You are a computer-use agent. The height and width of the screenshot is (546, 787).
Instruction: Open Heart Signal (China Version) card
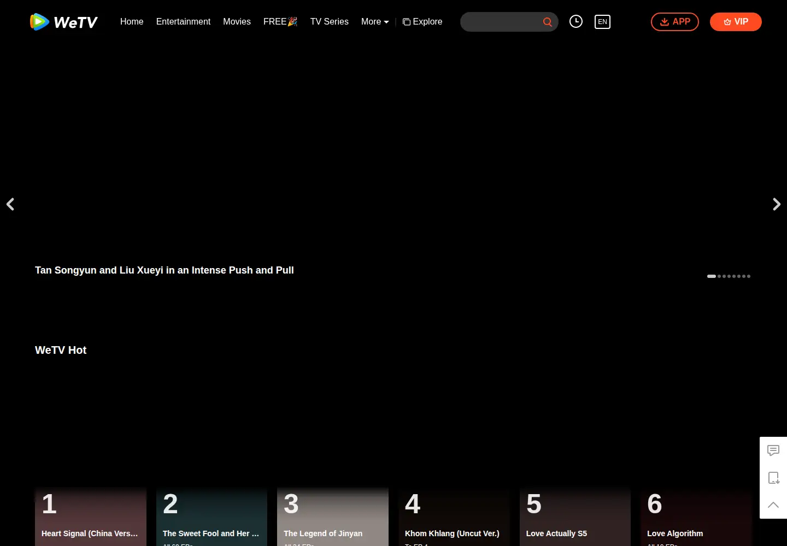pyautogui.click(x=91, y=517)
